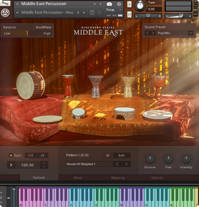
Task: Shift keyboard octave up with the arrow
Action: [1, 193]
